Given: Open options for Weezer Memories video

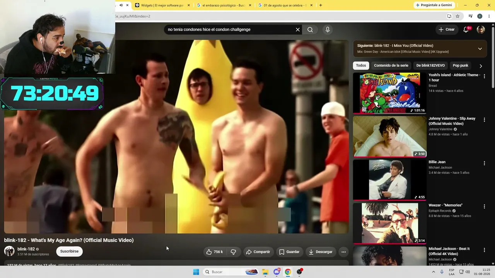Looking at the screenshot, I should click(484, 207).
